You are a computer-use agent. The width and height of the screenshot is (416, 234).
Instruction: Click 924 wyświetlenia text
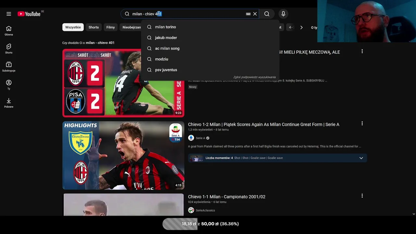point(199,202)
